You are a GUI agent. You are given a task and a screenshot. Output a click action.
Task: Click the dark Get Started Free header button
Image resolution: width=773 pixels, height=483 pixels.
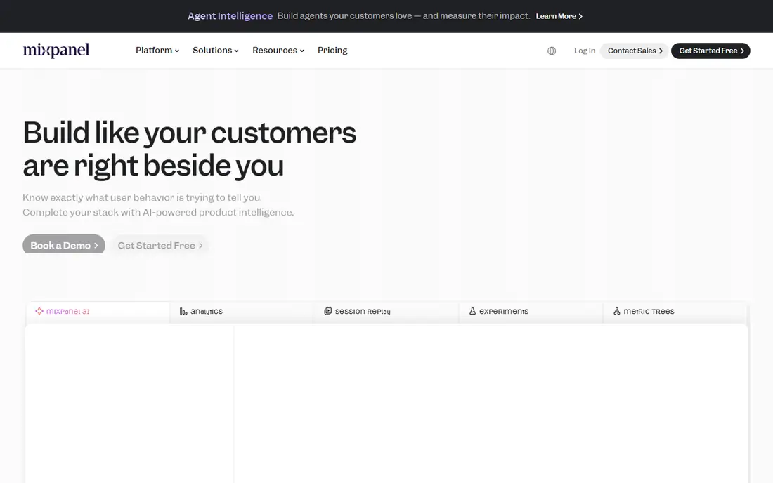710,51
